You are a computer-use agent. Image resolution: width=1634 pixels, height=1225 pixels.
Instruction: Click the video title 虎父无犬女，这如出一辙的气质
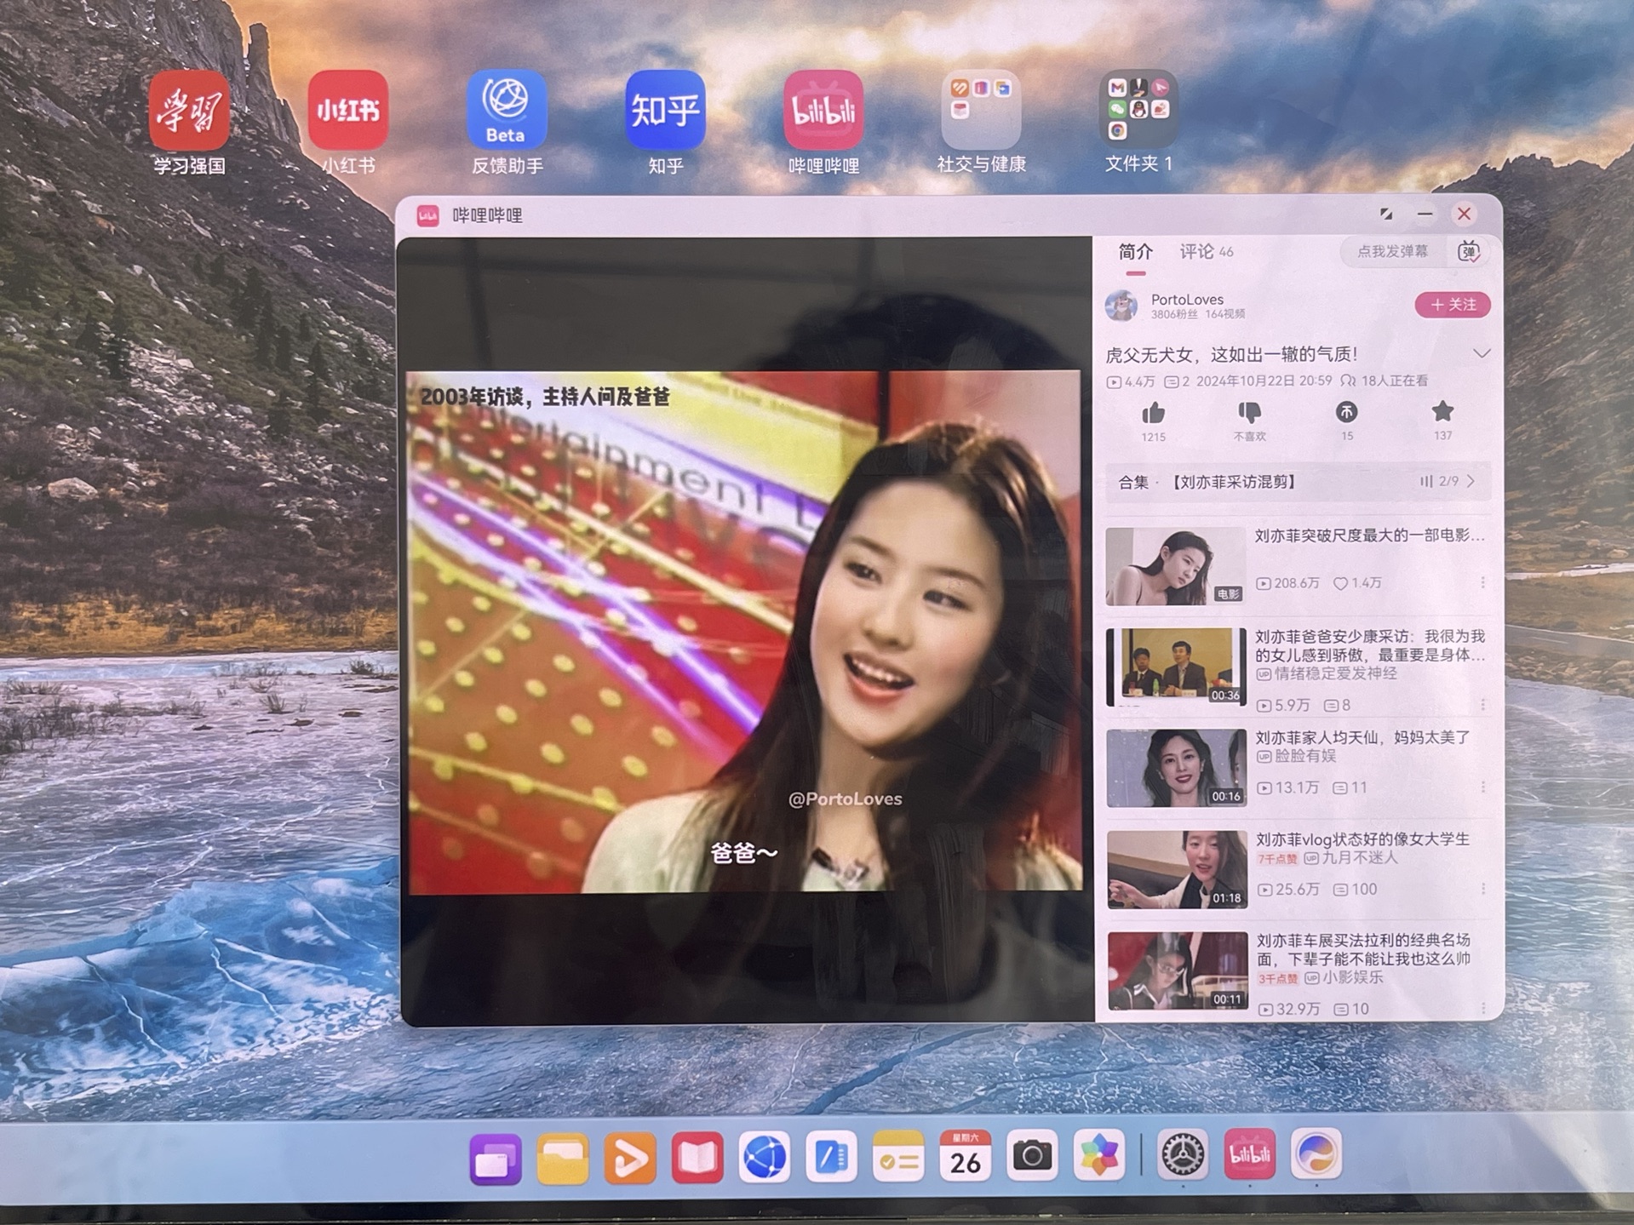[1231, 354]
